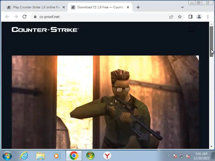Open the browser side panel
Viewport: 215px width, 161px height.
point(191,17)
